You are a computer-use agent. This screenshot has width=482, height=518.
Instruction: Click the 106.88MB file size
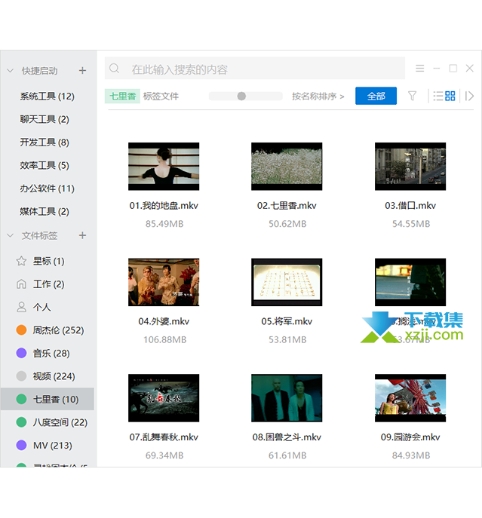(x=164, y=339)
